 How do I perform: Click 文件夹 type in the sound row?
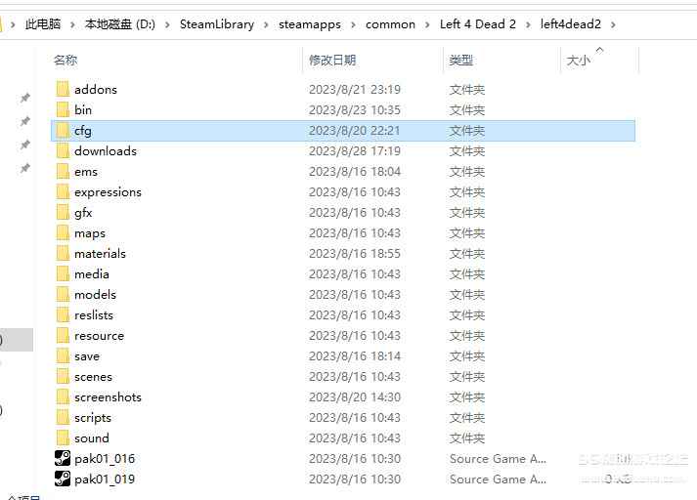coord(466,438)
